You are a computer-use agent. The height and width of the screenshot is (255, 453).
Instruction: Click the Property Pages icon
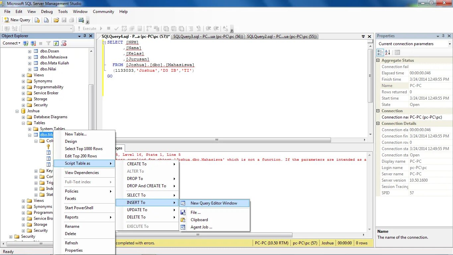(397, 52)
